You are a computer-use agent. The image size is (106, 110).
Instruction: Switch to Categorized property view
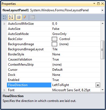point(5,17)
